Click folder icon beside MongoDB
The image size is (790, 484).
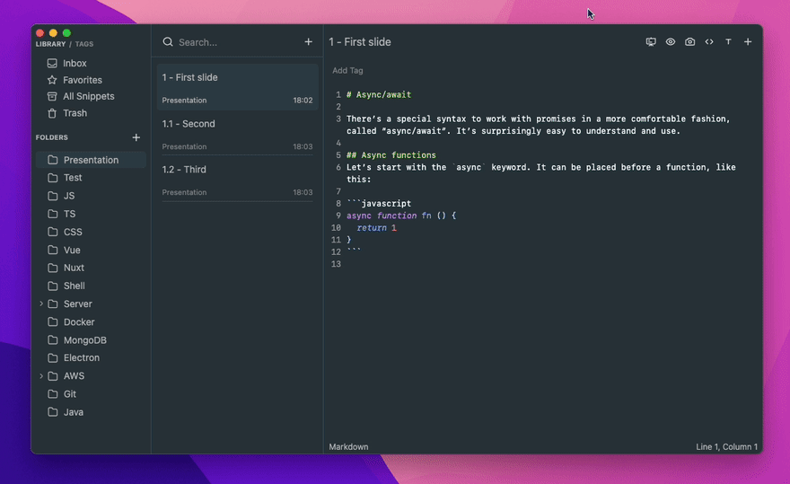(x=52, y=339)
